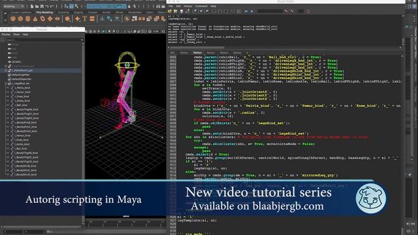Open Outliner Display menu
This screenshot has width=418, height=235.
click(6, 35)
